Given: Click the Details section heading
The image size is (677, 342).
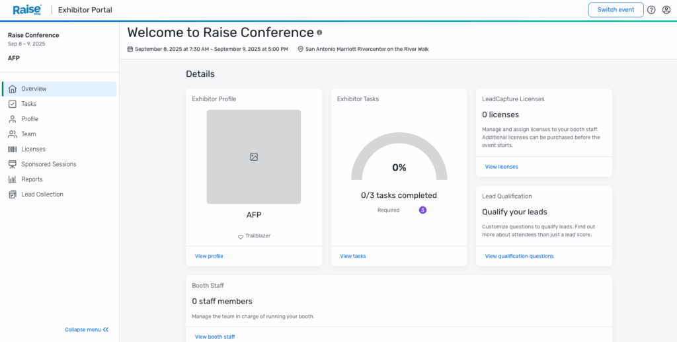Looking at the screenshot, I should point(200,74).
